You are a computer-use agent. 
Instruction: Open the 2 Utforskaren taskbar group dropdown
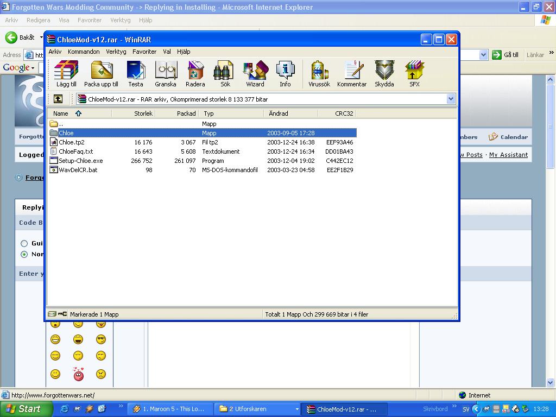tap(297, 409)
